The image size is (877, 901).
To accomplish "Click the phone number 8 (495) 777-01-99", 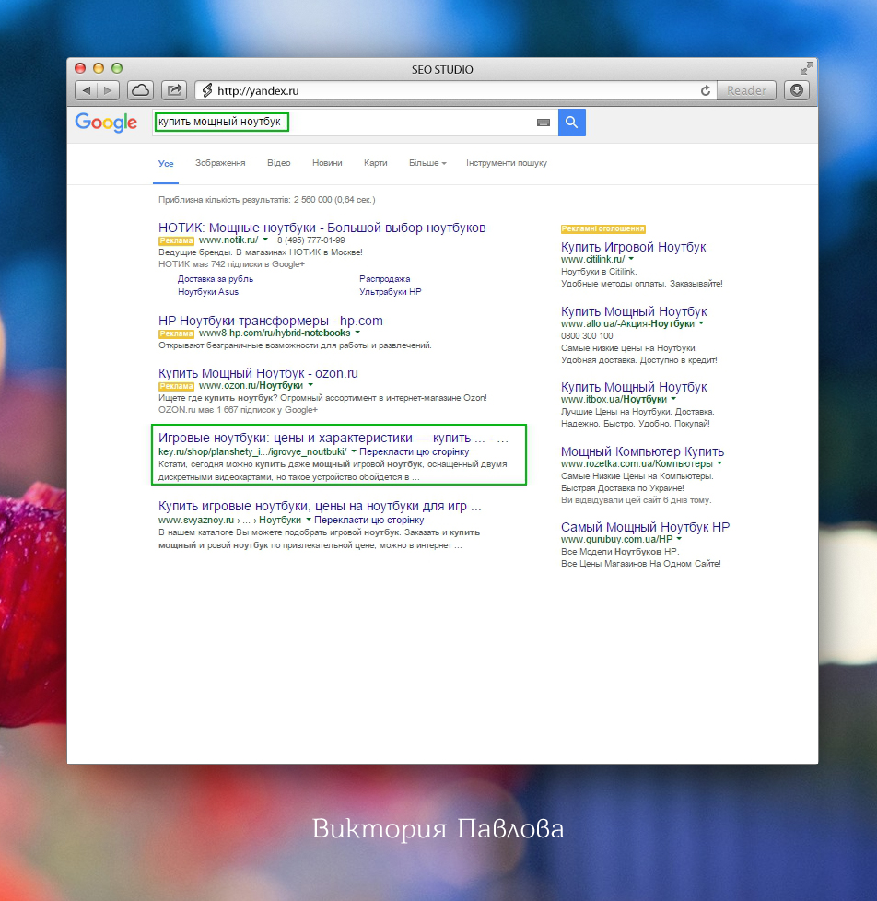I will click(x=311, y=240).
